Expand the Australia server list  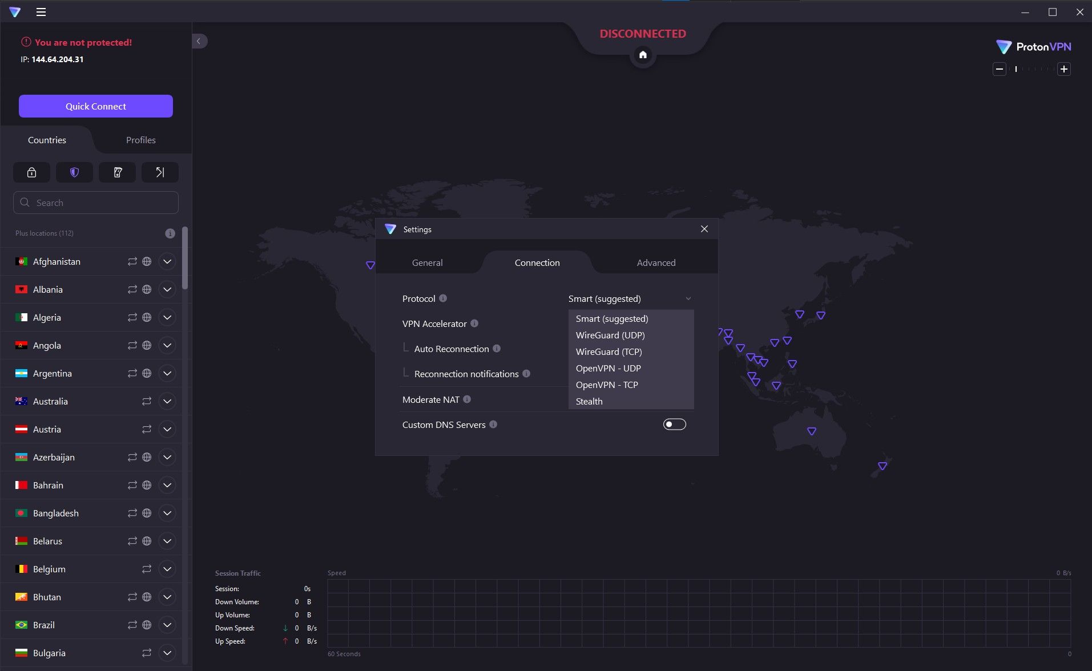(x=167, y=401)
